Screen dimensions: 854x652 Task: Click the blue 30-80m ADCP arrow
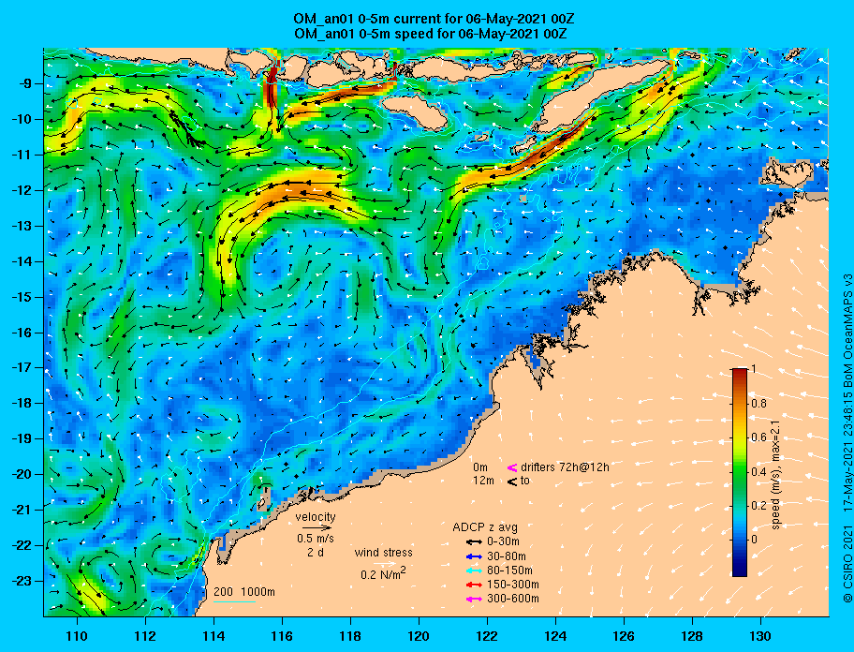point(475,556)
